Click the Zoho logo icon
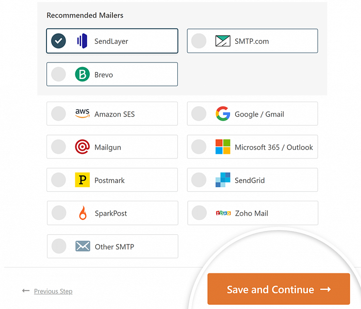Screen dimensions: 361x309 pos(223,213)
